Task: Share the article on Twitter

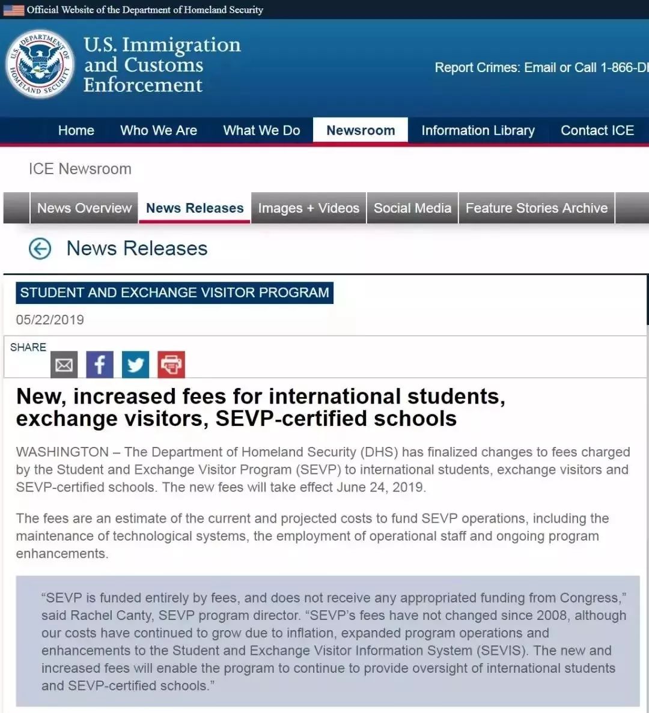Action: click(x=135, y=365)
